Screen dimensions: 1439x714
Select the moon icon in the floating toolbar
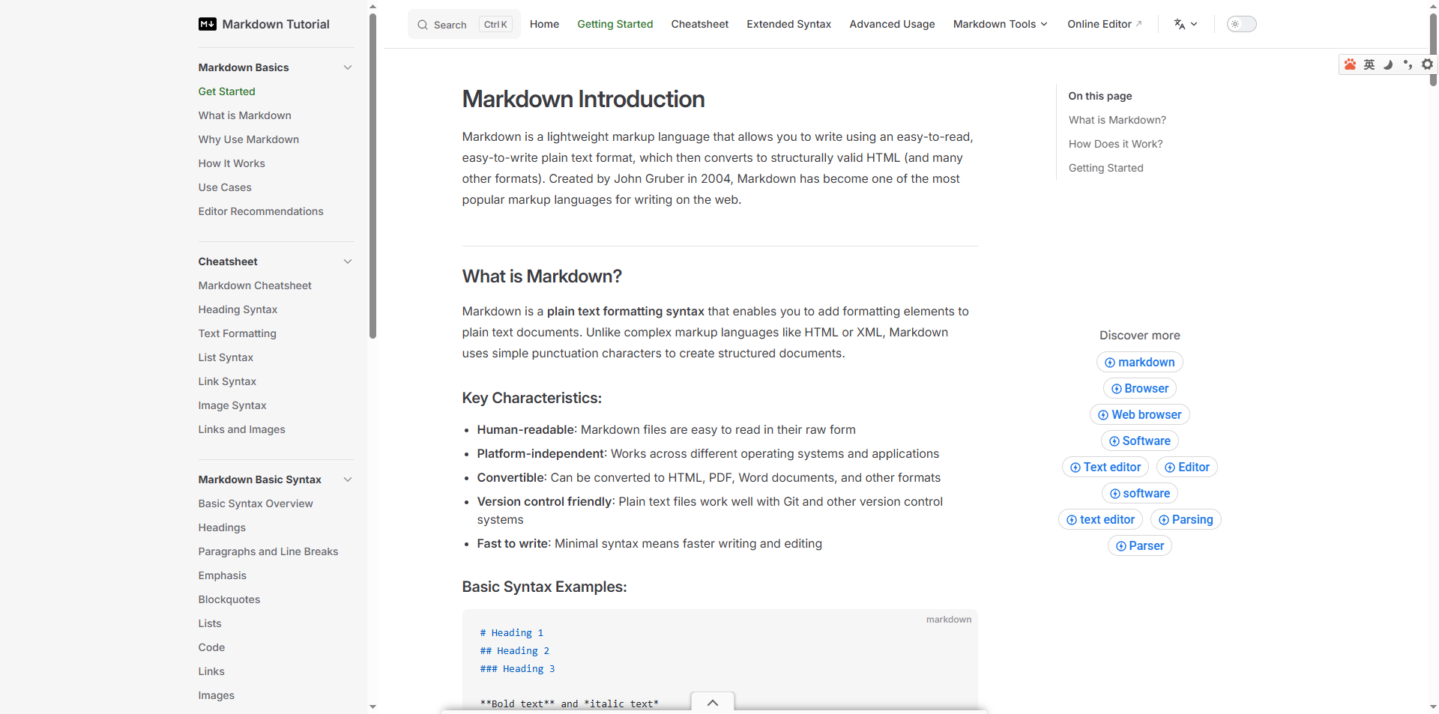(1389, 64)
